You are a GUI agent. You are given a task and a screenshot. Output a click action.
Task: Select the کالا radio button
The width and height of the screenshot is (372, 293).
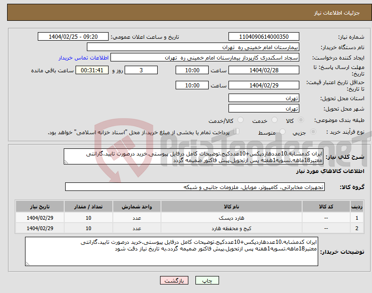click(301, 120)
